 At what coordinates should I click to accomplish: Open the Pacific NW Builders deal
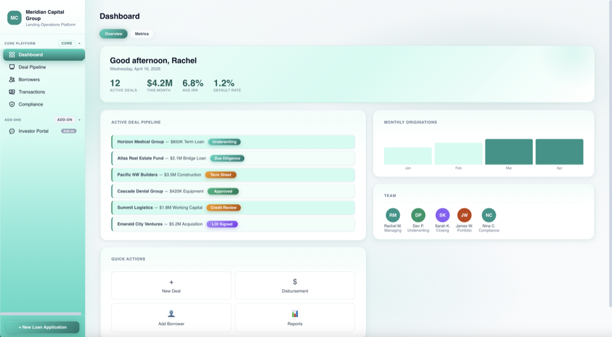point(233,175)
